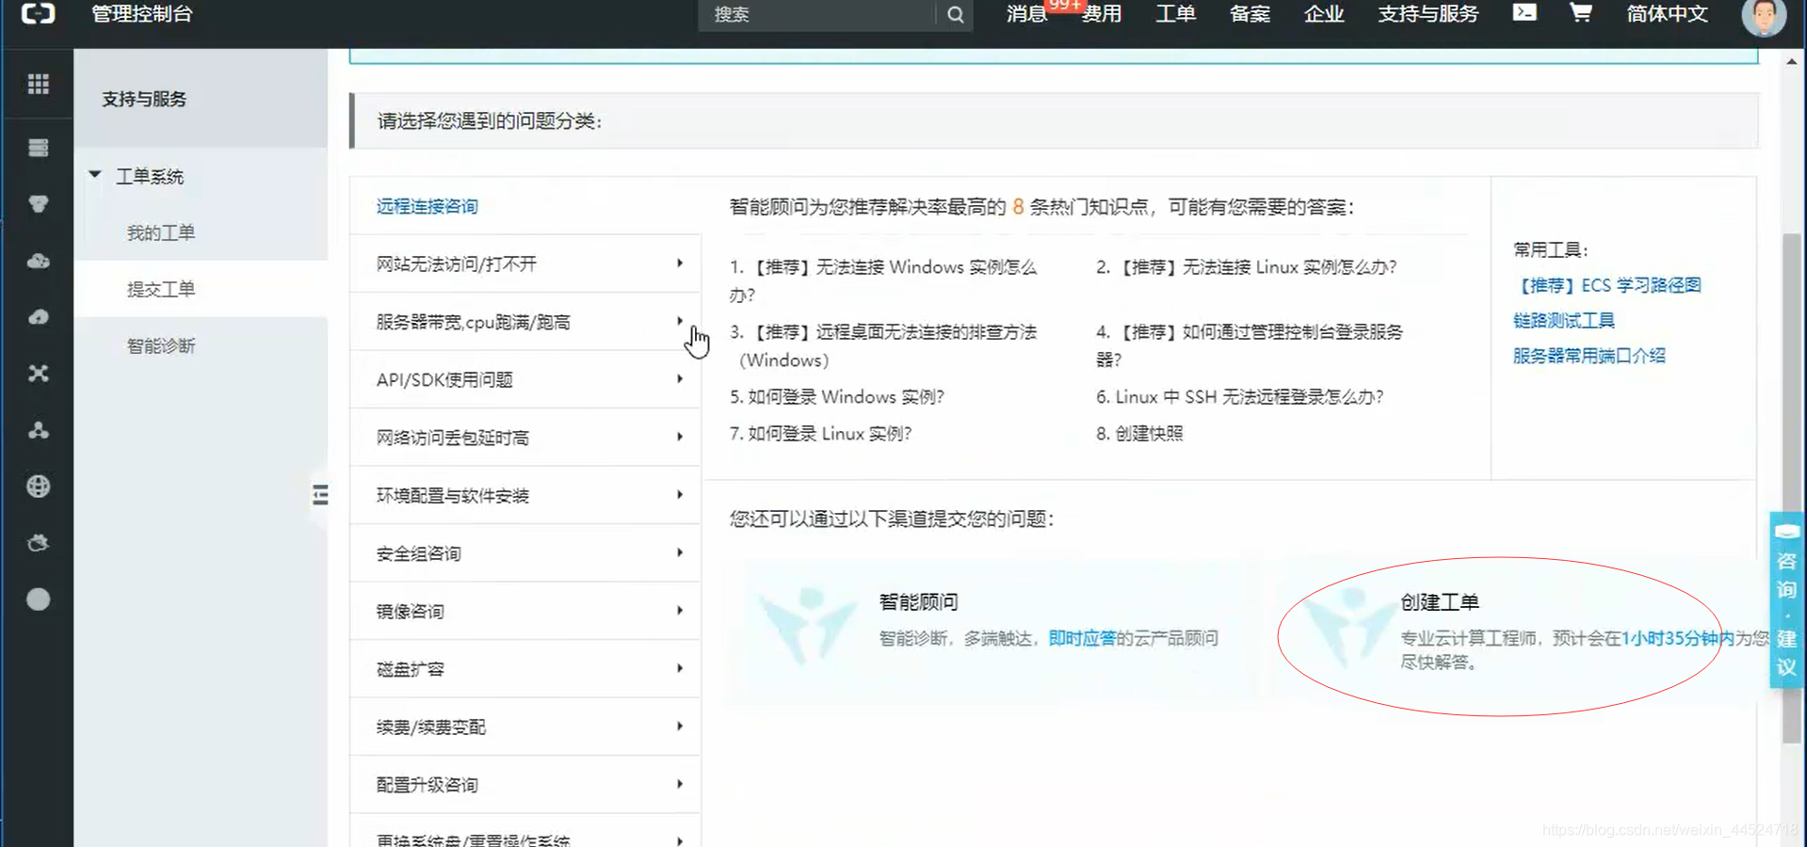Open article Linux 中 SSH 无法远程登录
This screenshot has height=847, width=1807.
click(1240, 397)
